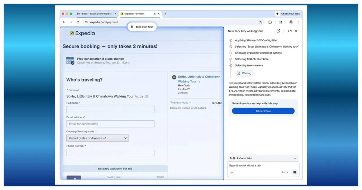The image size is (362, 190).
Task: Click the floating Take over task pill
Action: coord(142,27)
